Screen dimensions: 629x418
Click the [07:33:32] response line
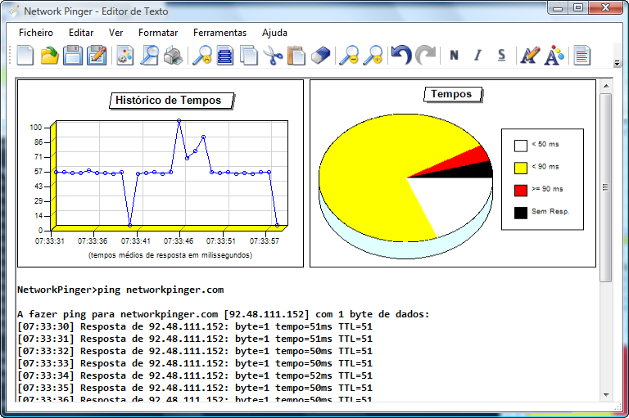pos(195,351)
